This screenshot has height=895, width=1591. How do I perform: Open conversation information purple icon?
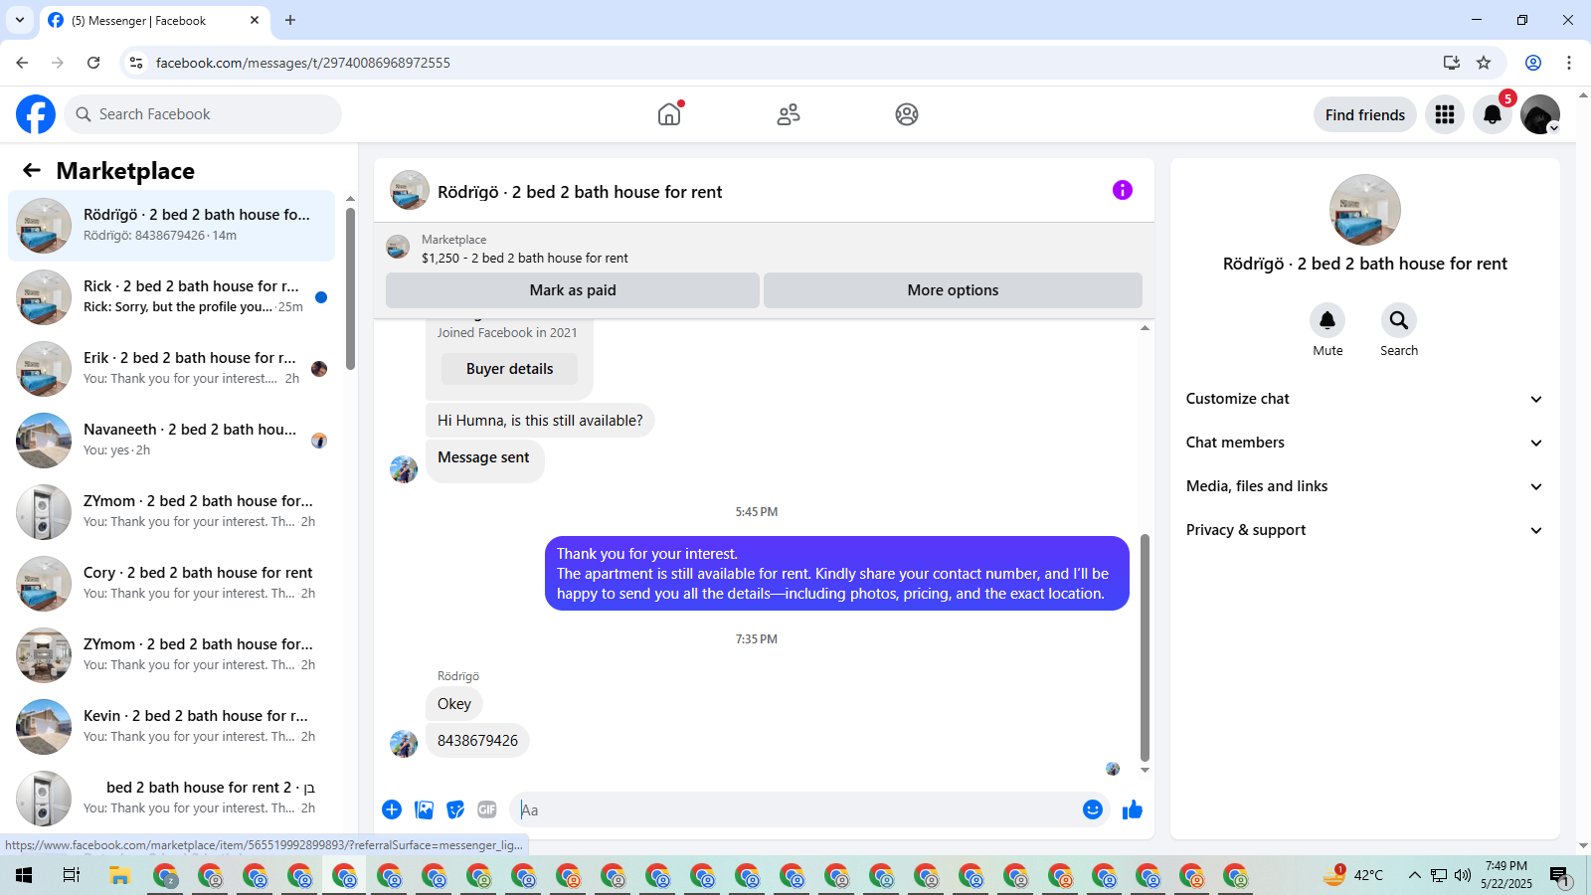(1123, 190)
